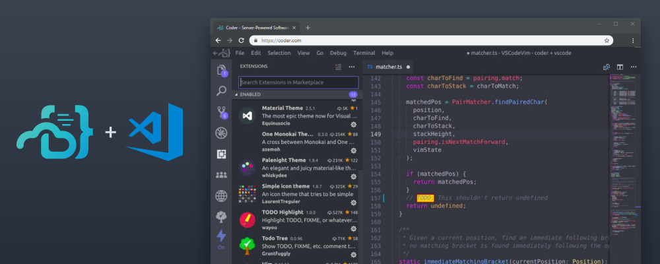This screenshot has height=264, width=660.
Task: Click Material Theme extension logo
Action: (x=247, y=115)
